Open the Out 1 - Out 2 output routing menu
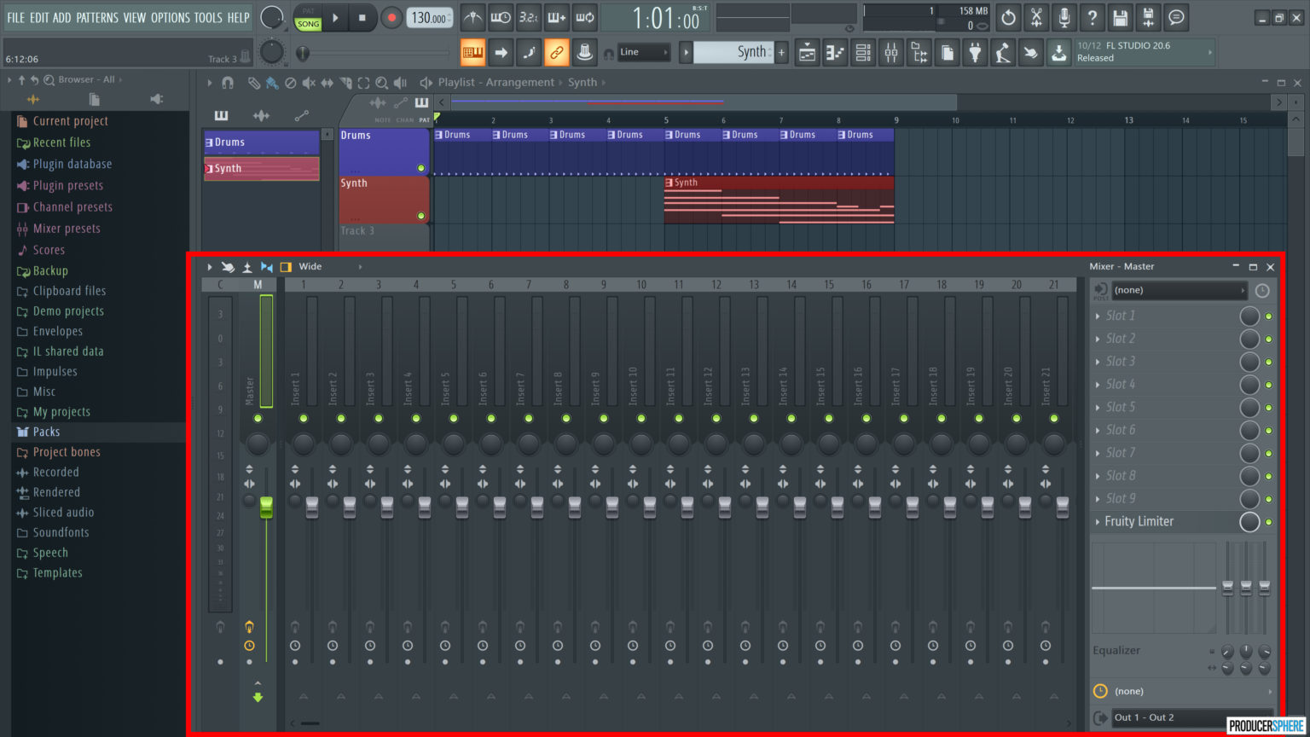This screenshot has width=1310, height=737. coord(1145,717)
